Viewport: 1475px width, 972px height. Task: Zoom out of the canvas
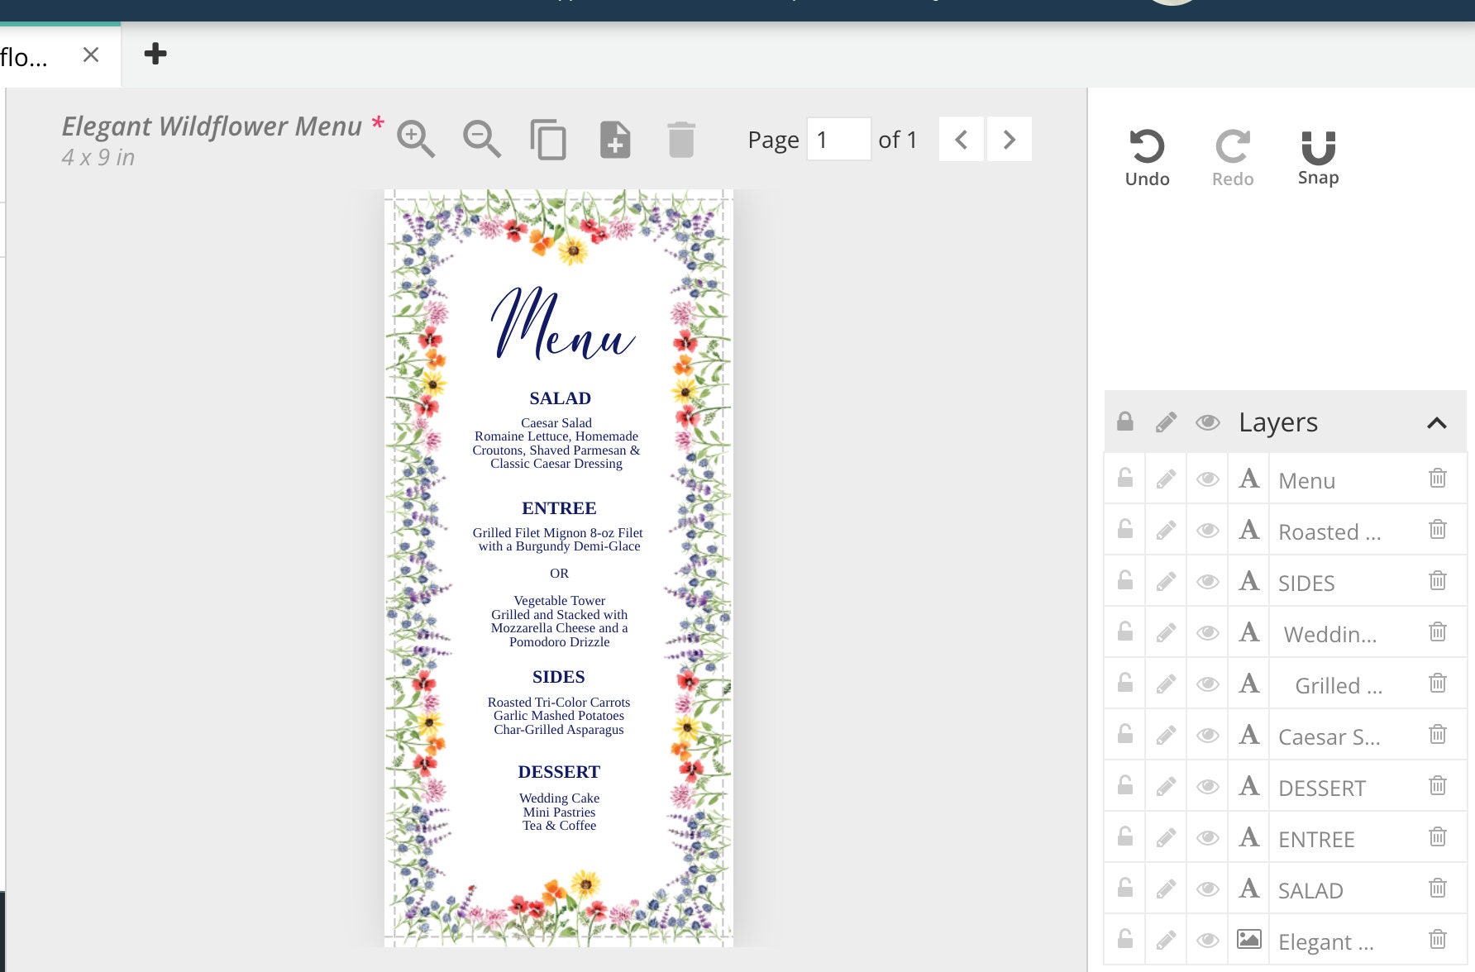[x=482, y=139]
